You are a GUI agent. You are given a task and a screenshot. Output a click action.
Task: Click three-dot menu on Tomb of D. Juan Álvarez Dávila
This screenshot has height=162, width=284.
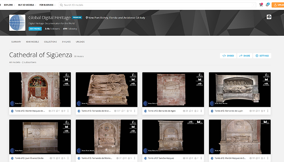click(68, 158)
